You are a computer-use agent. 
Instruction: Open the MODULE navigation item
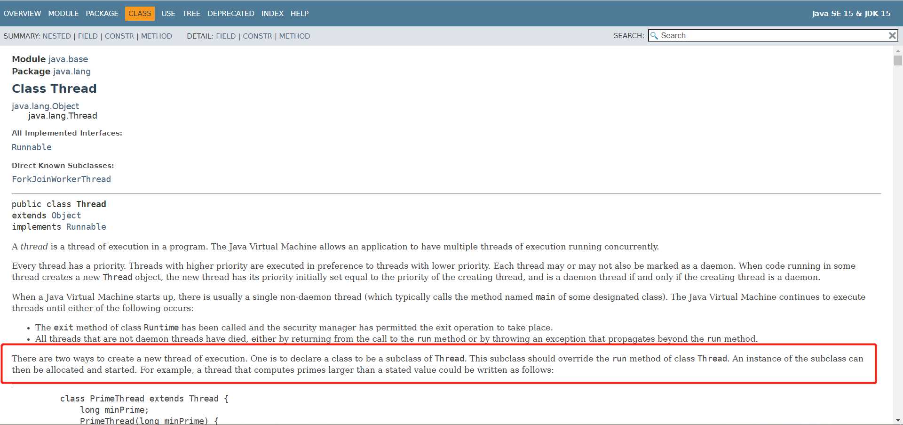[63, 14]
